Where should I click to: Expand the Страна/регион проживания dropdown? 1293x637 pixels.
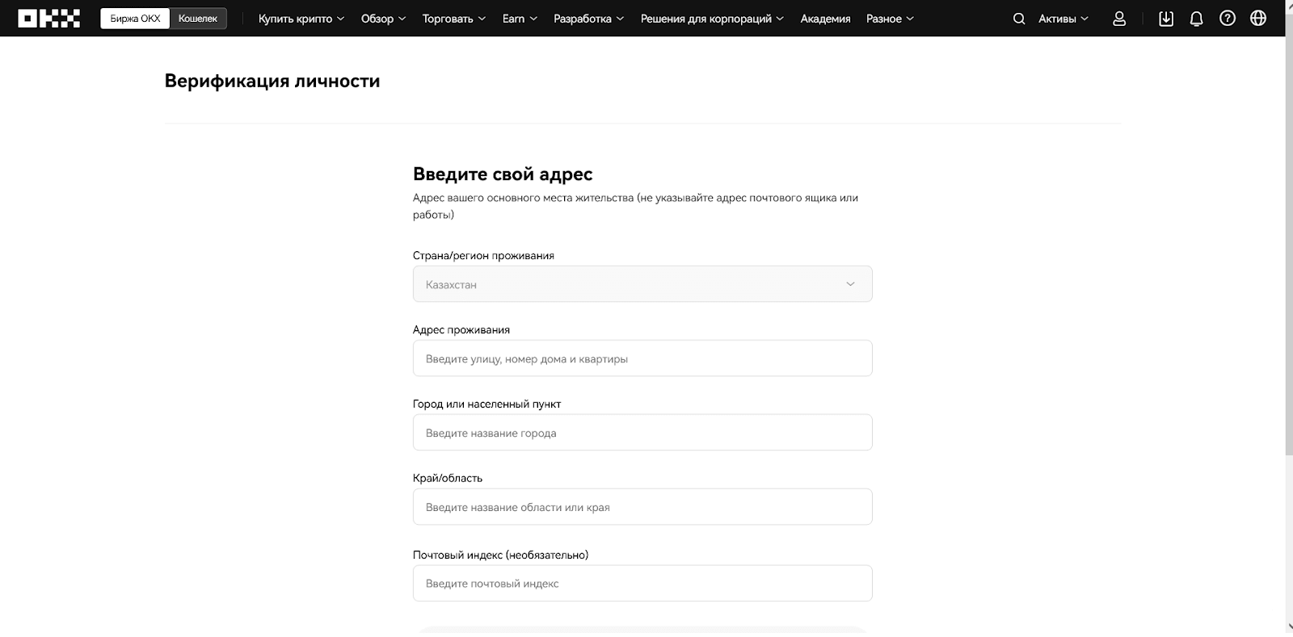coord(642,284)
